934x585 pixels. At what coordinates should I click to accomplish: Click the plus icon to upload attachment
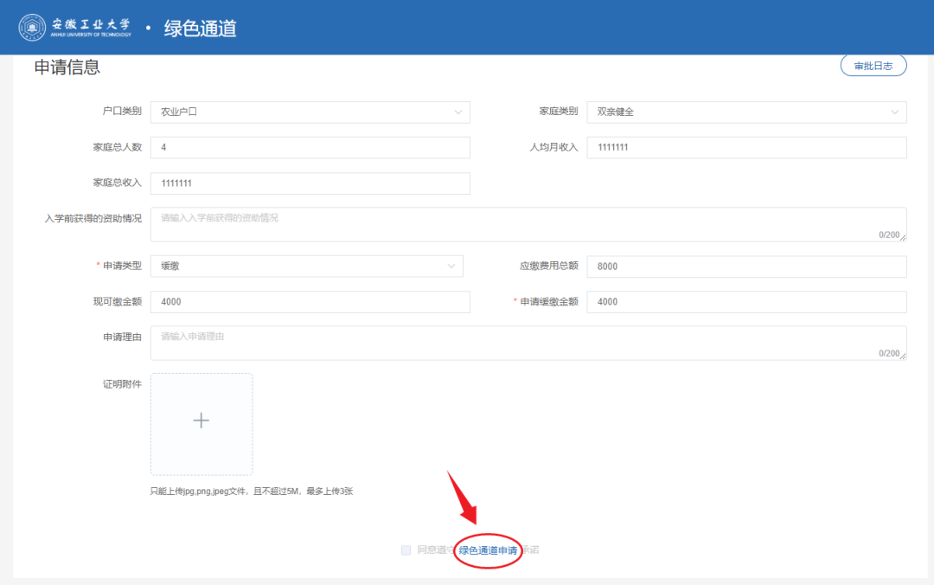(202, 421)
